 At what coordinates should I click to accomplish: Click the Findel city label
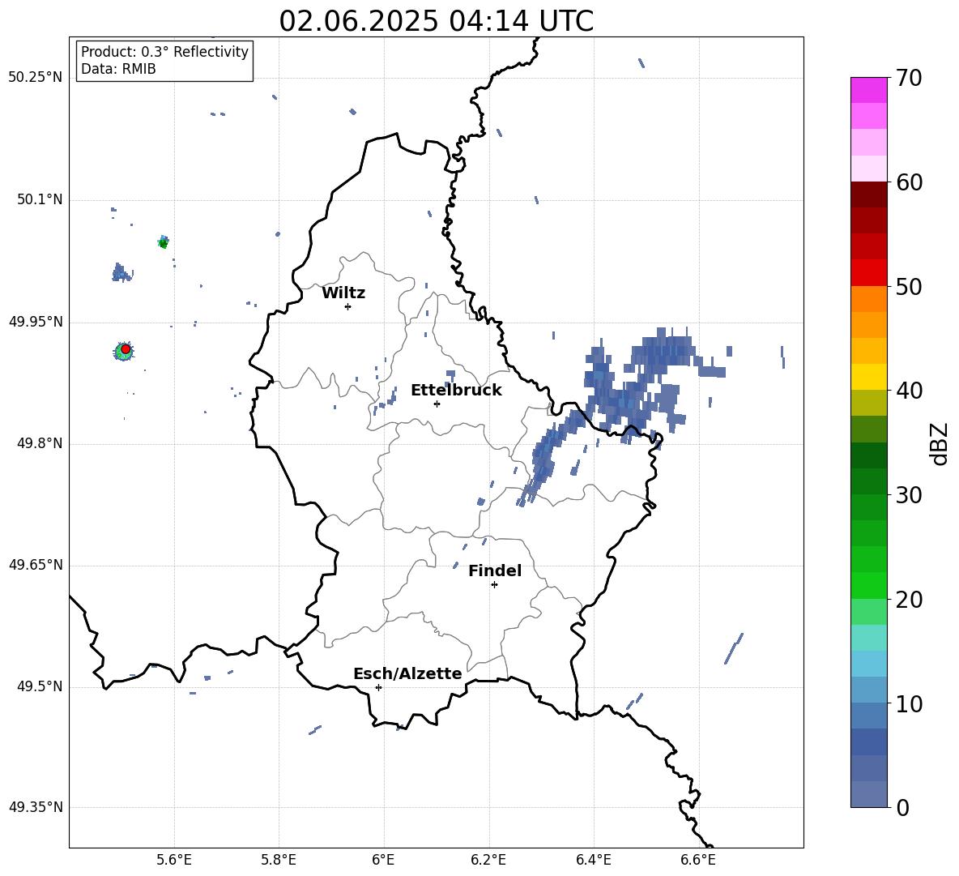pyautogui.click(x=495, y=570)
